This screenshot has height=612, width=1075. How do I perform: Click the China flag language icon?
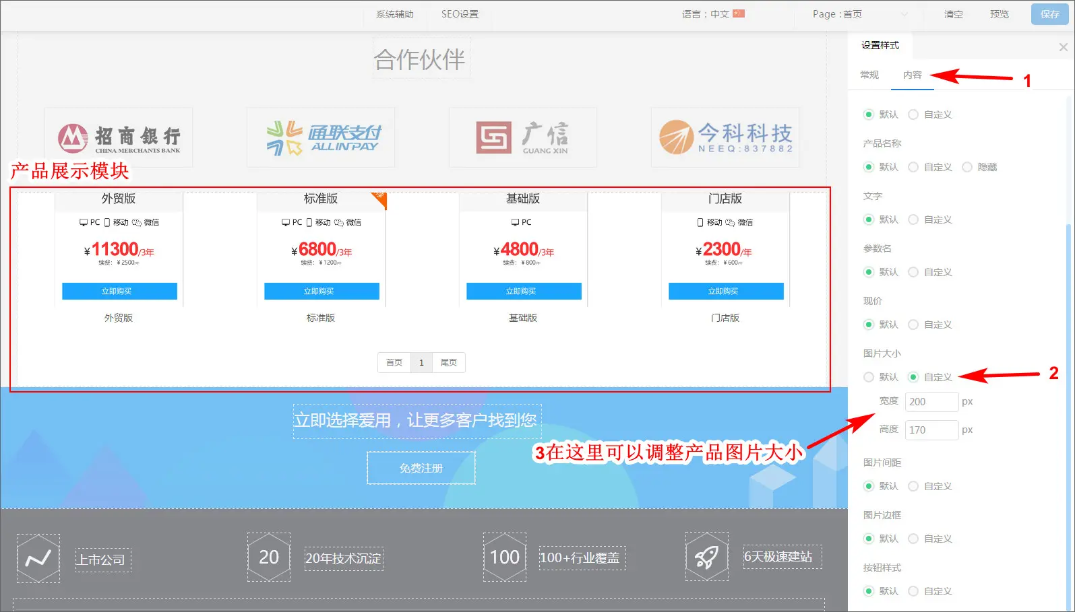click(x=739, y=13)
